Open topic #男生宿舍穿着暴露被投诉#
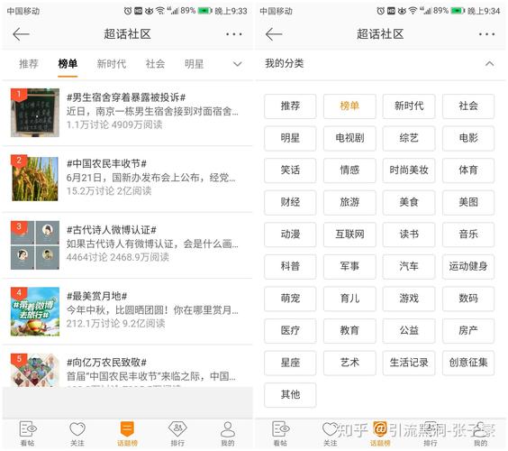 pyautogui.click(x=126, y=97)
